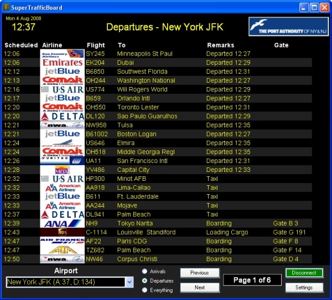Click the UPS logo for flight C-1114
Screen dimensions: 332x300
pos(62,232)
